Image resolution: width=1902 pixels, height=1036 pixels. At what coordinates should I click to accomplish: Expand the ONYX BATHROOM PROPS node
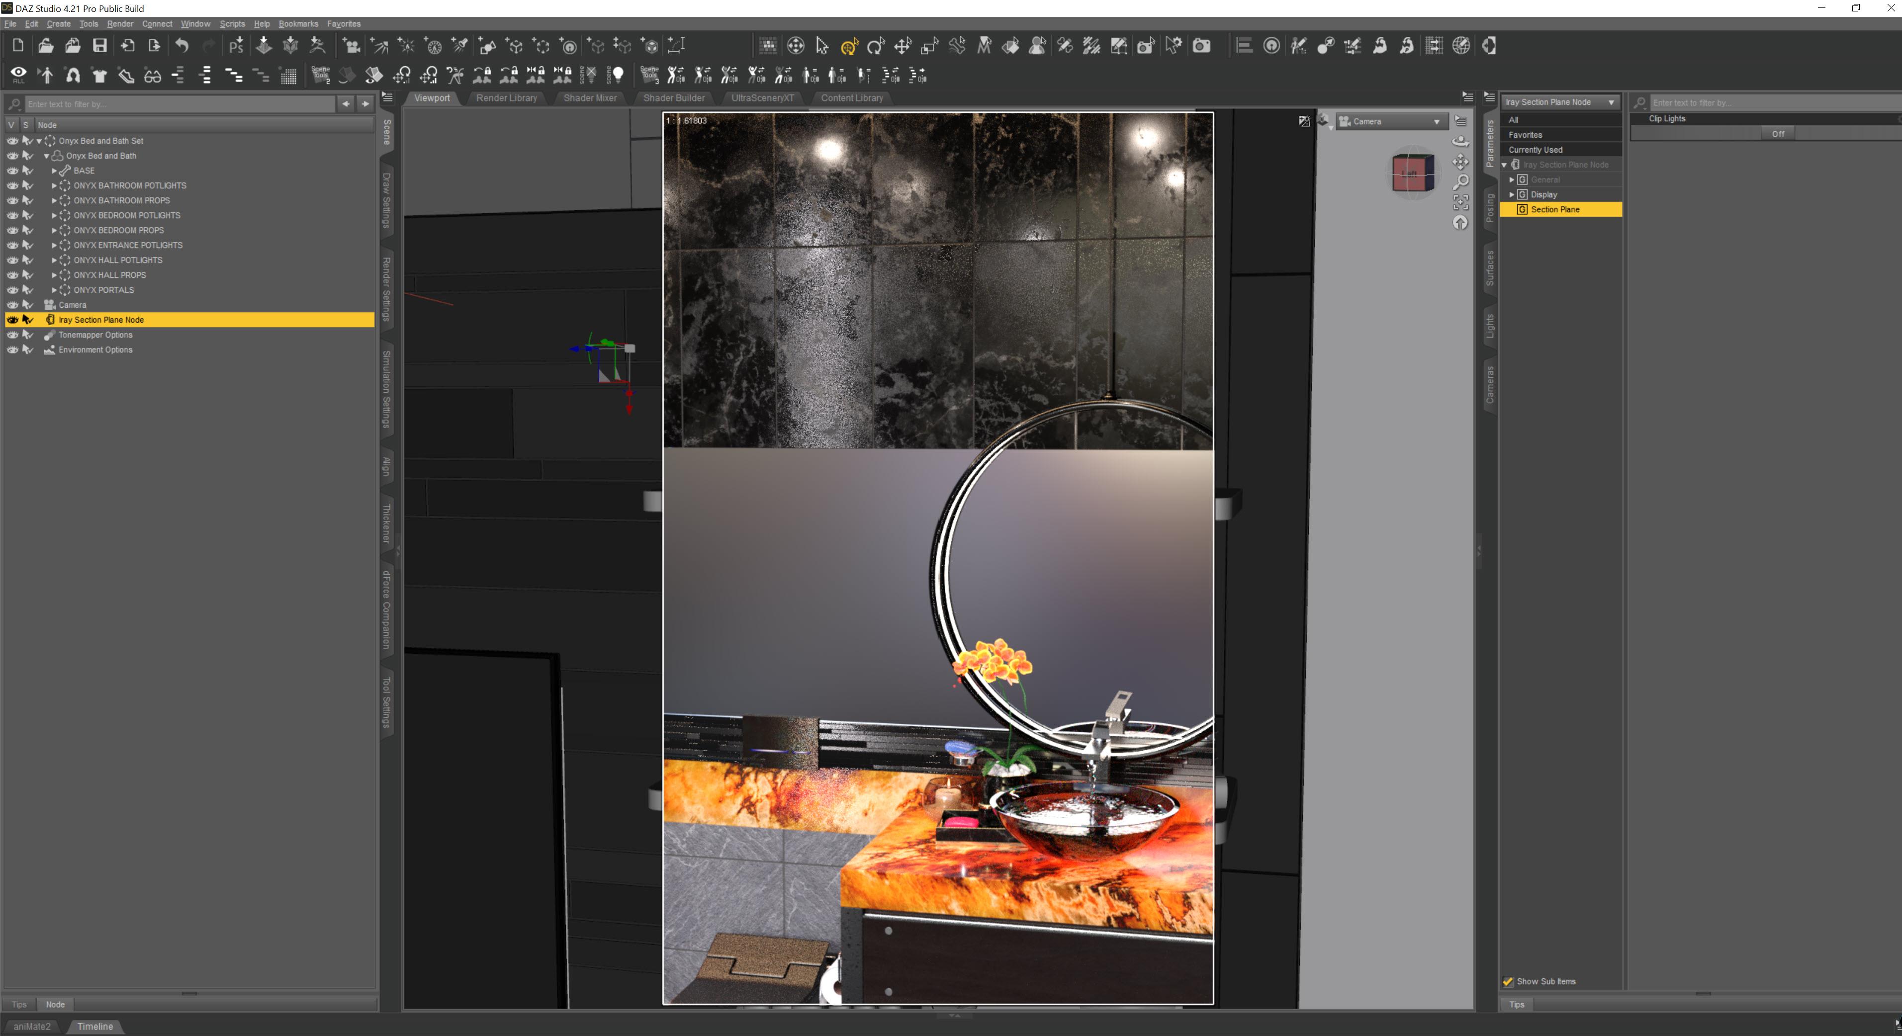54,200
